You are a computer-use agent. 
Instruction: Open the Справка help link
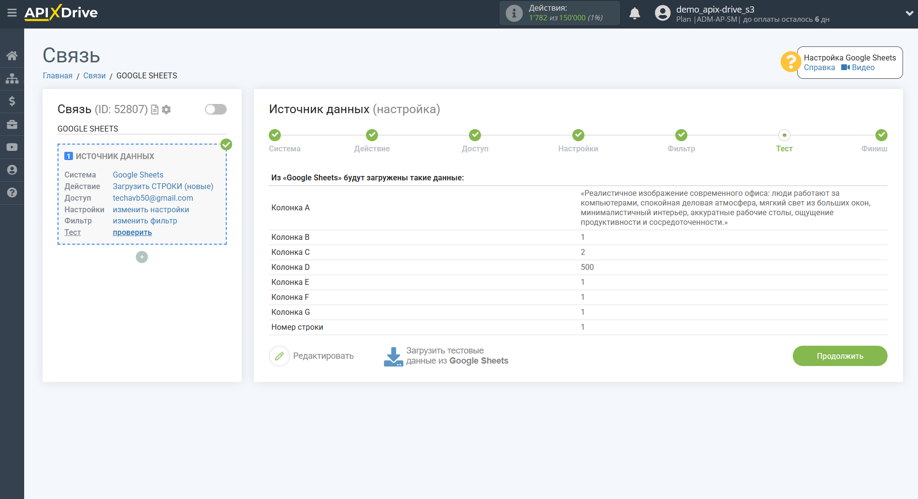coord(819,68)
